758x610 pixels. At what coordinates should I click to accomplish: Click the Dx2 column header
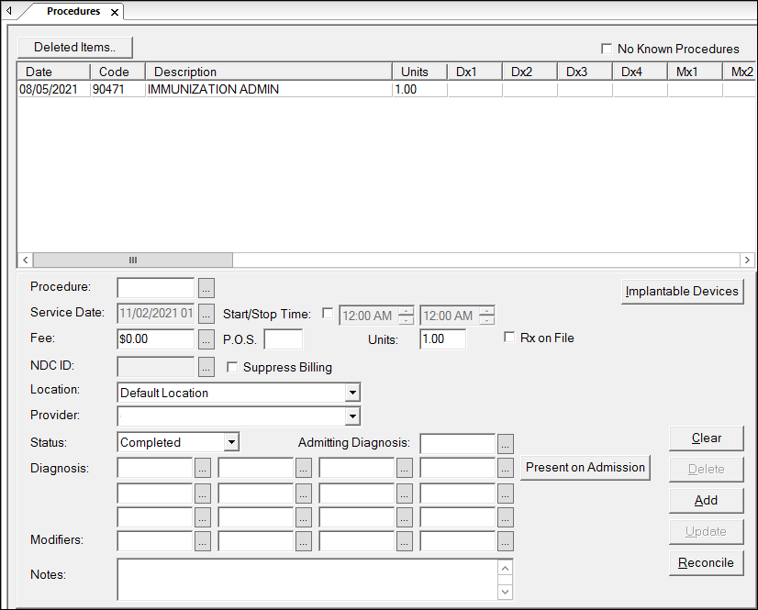(x=530, y=72)
